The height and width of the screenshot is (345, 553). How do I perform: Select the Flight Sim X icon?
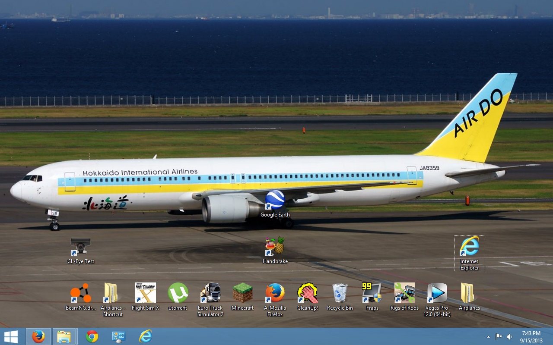click(146, 297)
